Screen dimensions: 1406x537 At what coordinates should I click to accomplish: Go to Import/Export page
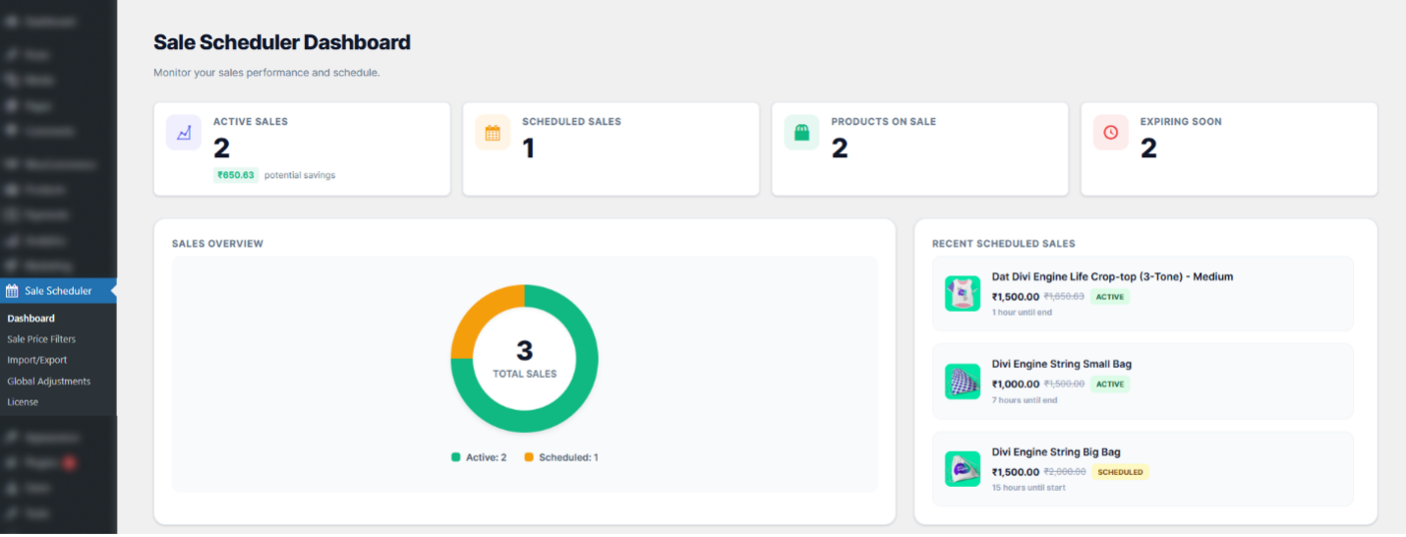click(37, 360)
